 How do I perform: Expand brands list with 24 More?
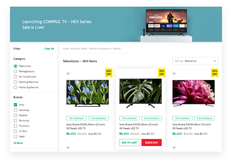pyautogui.click(x=18, y=143)
